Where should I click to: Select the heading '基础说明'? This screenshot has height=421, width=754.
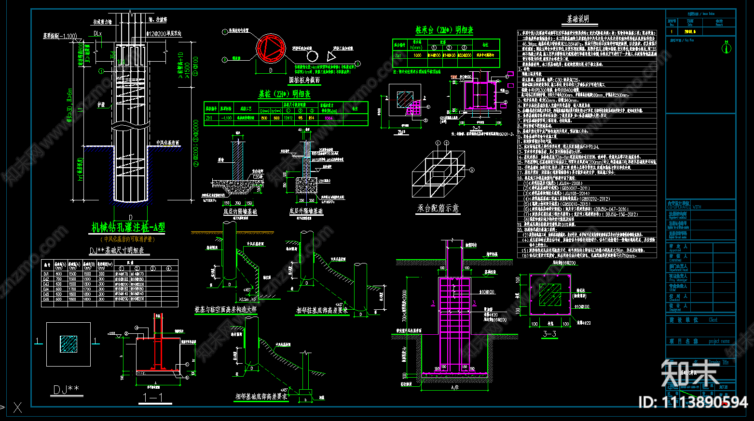578,19
